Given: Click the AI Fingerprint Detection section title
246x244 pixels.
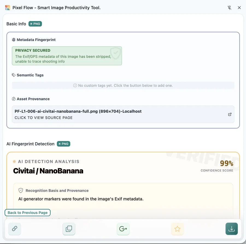Looking at the screenshot, I should [x=30, y=144].
